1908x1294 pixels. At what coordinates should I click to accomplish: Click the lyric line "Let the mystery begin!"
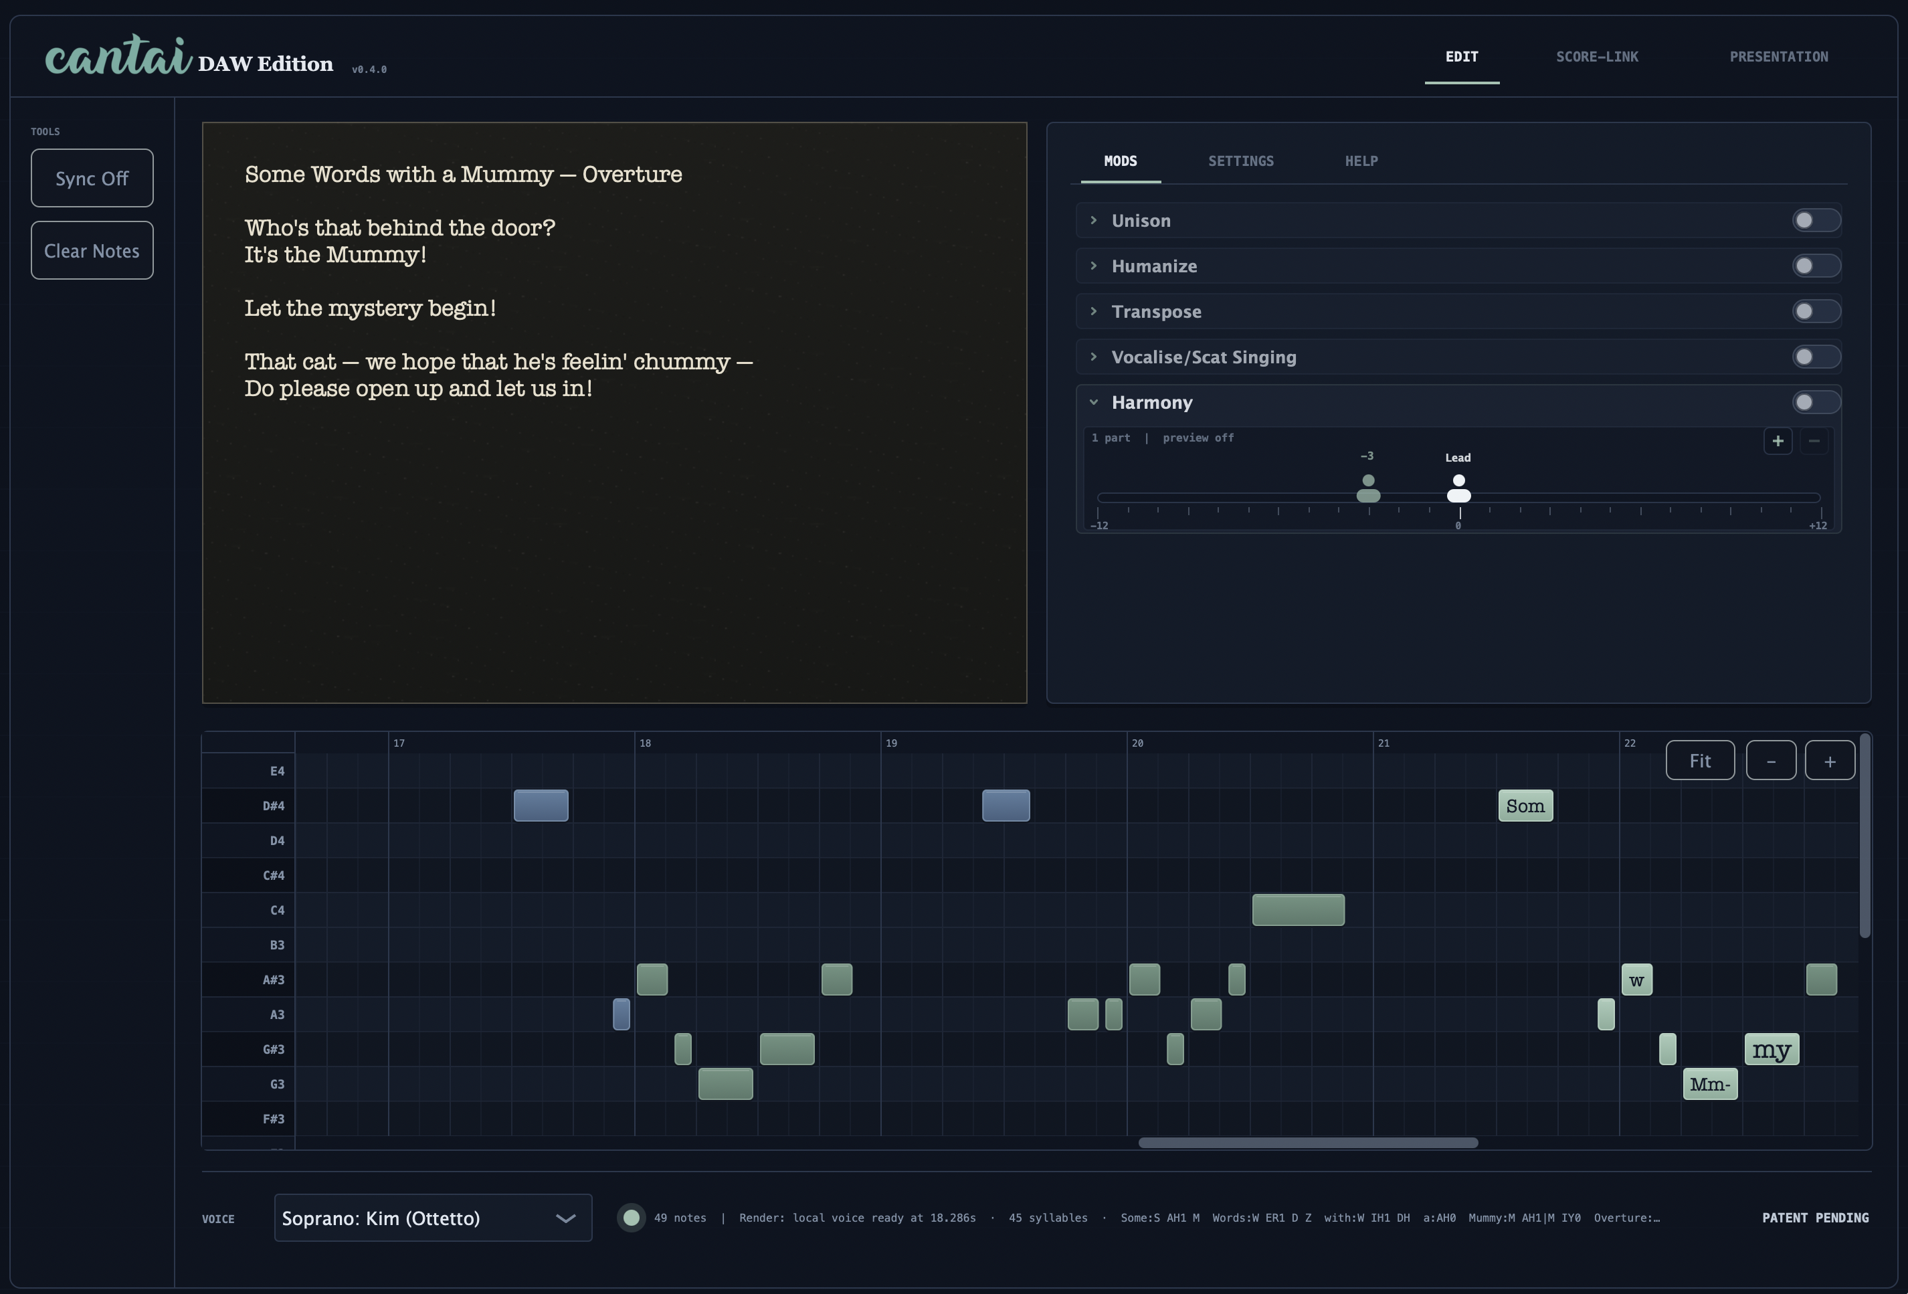[x=370, y=308]
